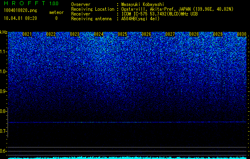Click the Receiving Location label

pyautogui.click(x=93, y=9)
